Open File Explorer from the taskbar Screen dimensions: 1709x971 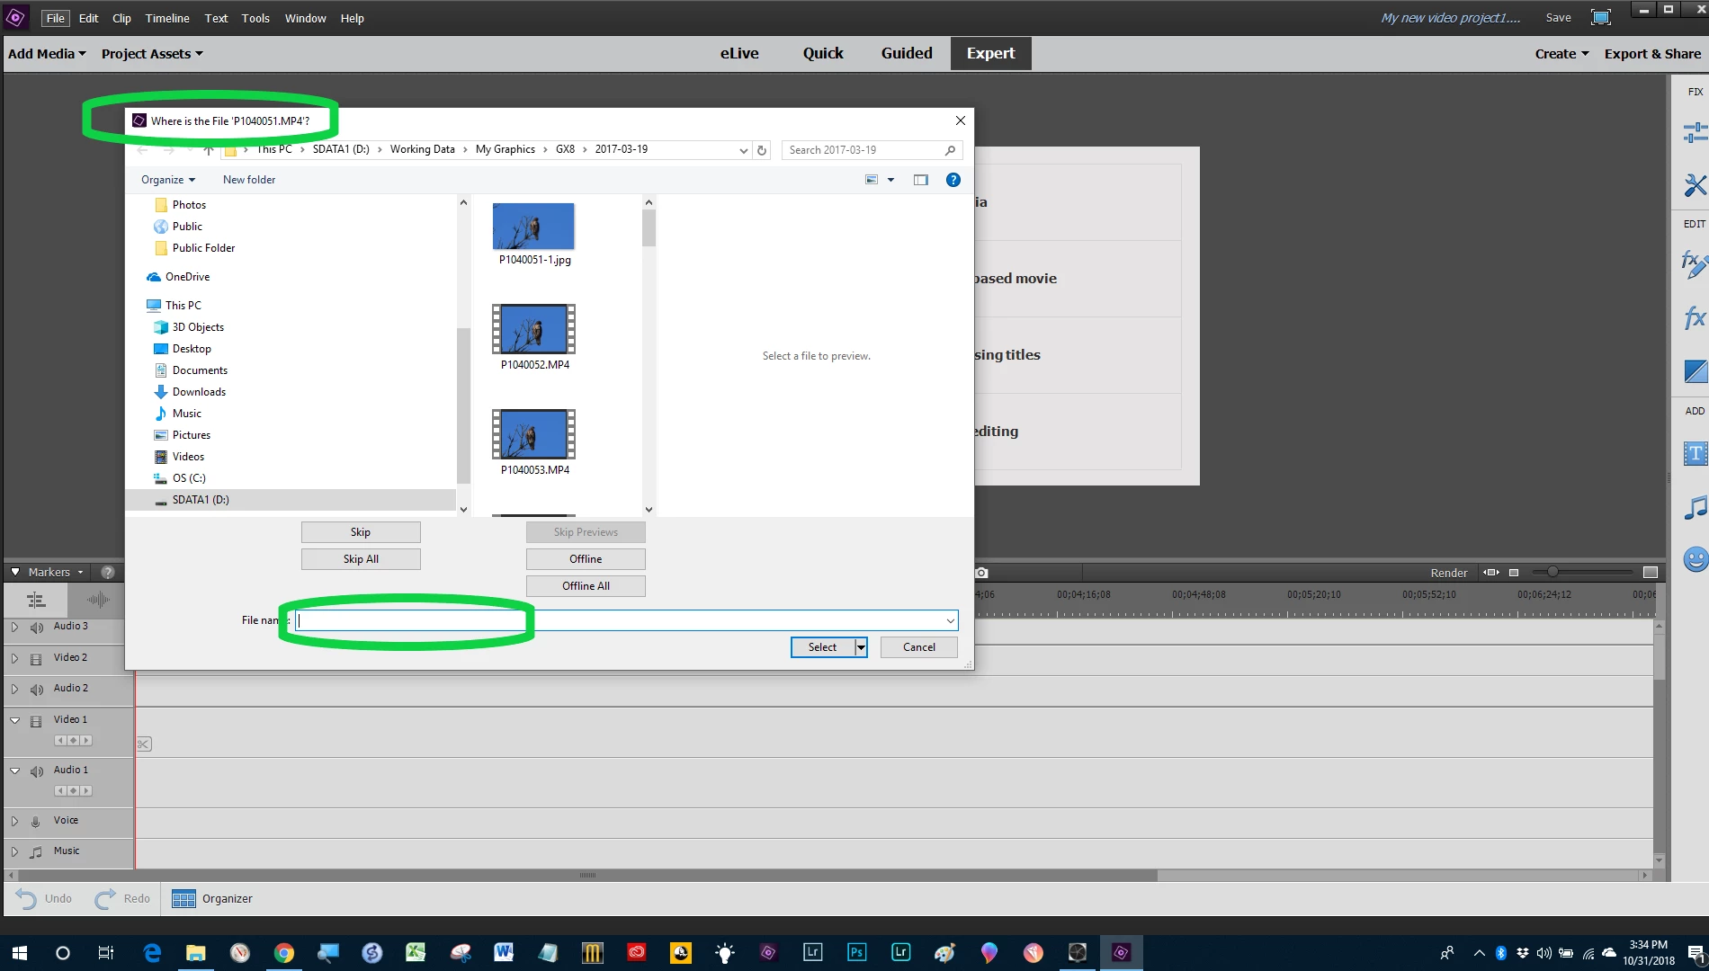point(196,953)
